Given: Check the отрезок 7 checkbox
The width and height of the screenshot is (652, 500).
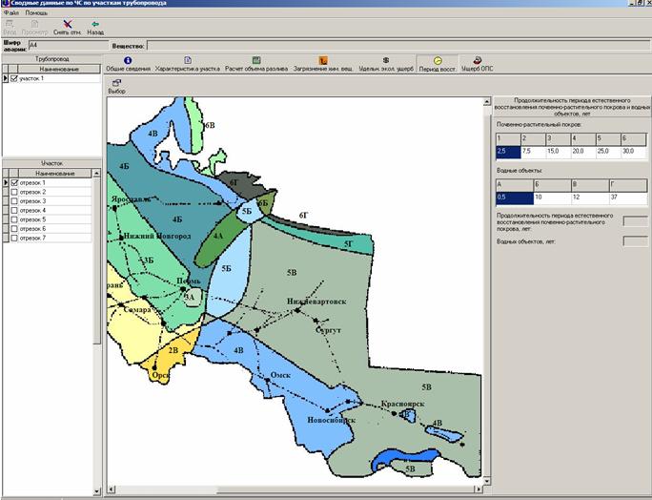Looking at the screenshot, I should 13,238.
